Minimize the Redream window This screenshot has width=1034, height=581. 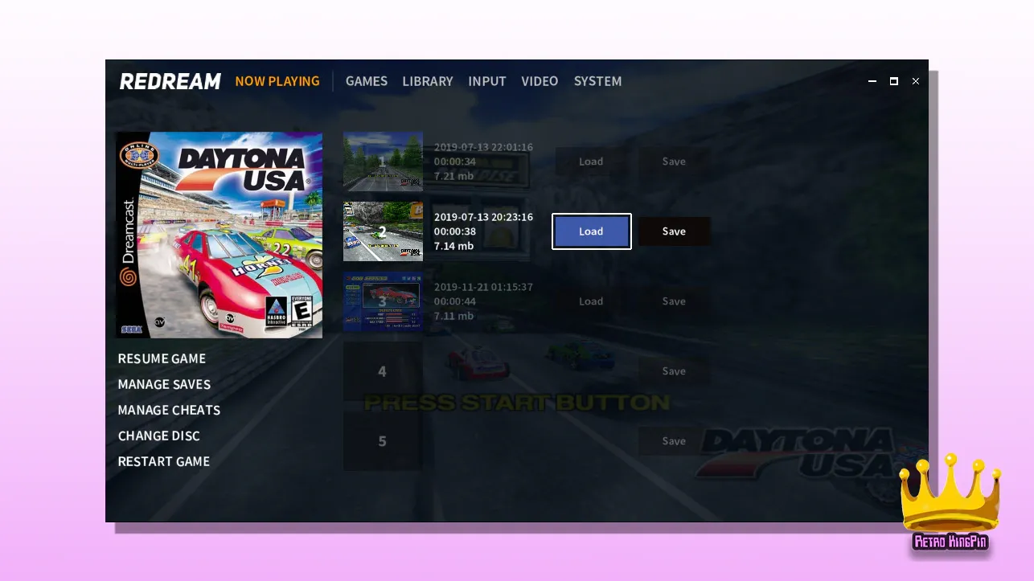coord(872,81)
